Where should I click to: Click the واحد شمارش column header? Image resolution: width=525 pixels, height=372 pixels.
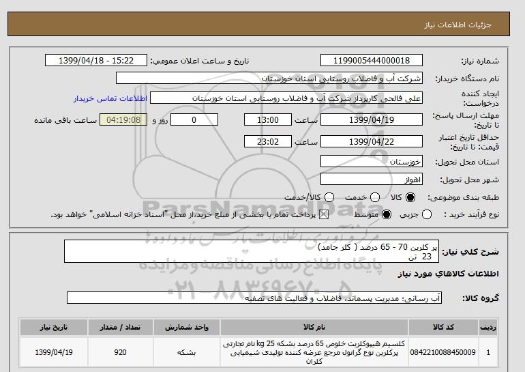tap(187, 328)
